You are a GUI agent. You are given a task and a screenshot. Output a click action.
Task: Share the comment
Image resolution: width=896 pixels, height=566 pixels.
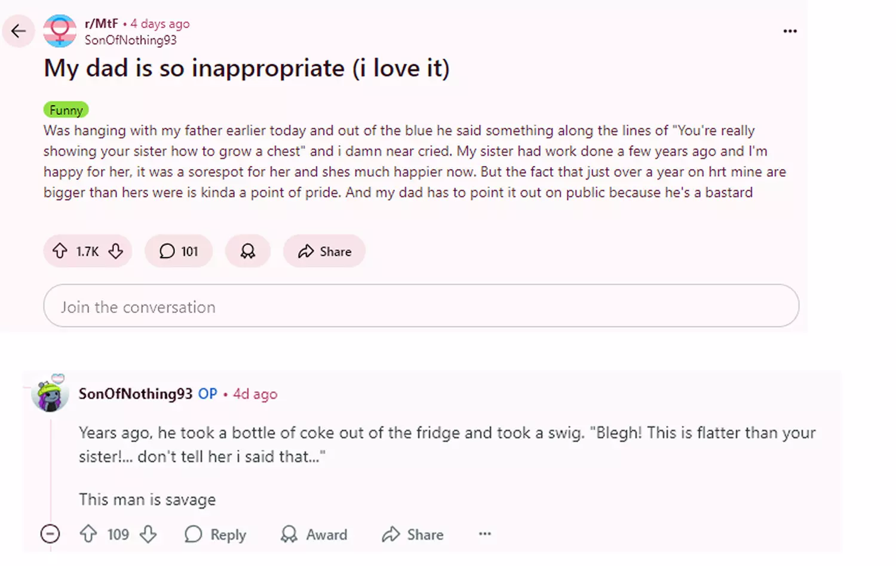coord(413,534)
